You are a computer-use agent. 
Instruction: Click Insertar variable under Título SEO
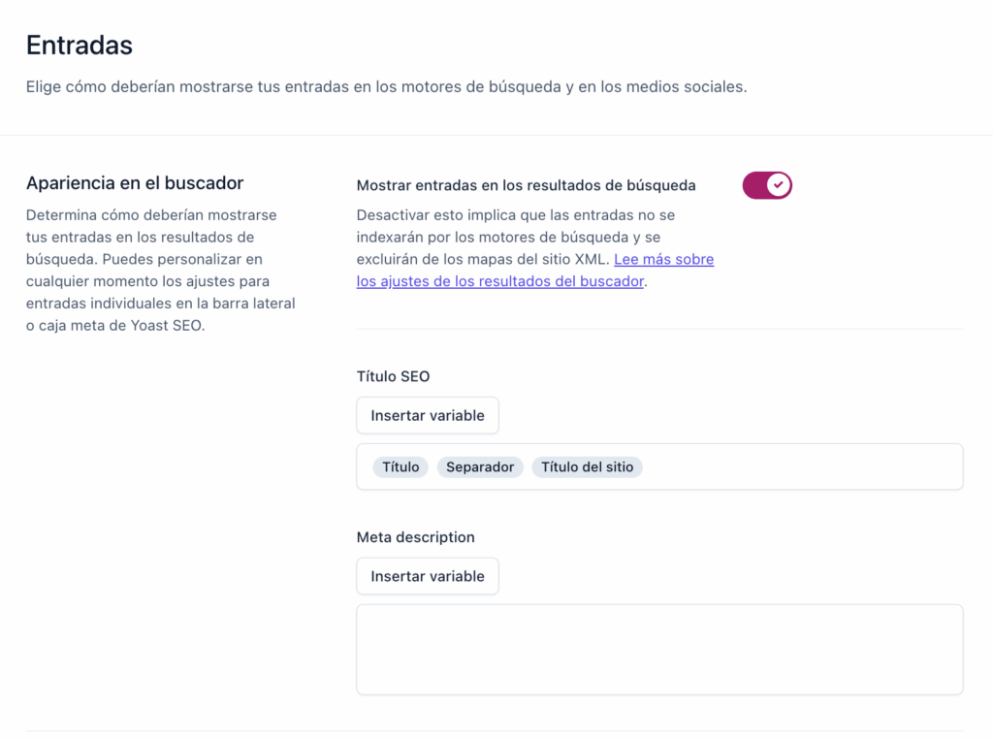pyautogui.click(x=428, y=415)
